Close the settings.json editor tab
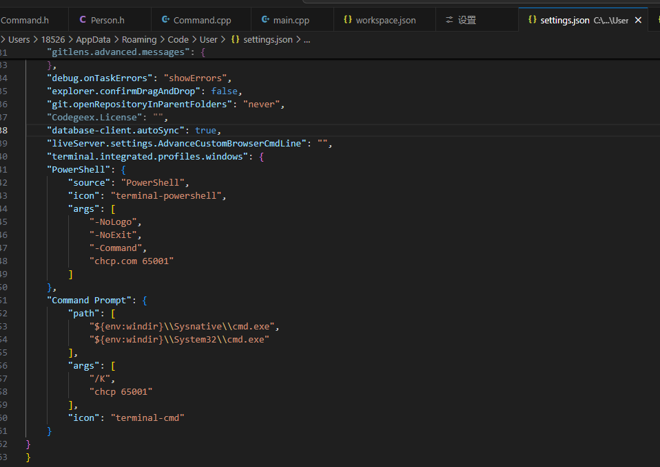Viewport: 660px width, 467px height. click(638, 20)
